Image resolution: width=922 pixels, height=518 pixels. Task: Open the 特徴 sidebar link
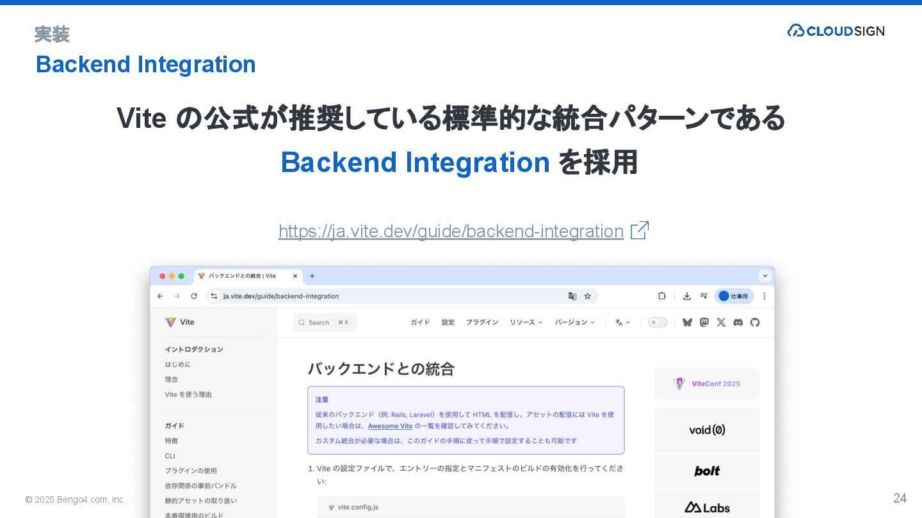pos(171,441)
